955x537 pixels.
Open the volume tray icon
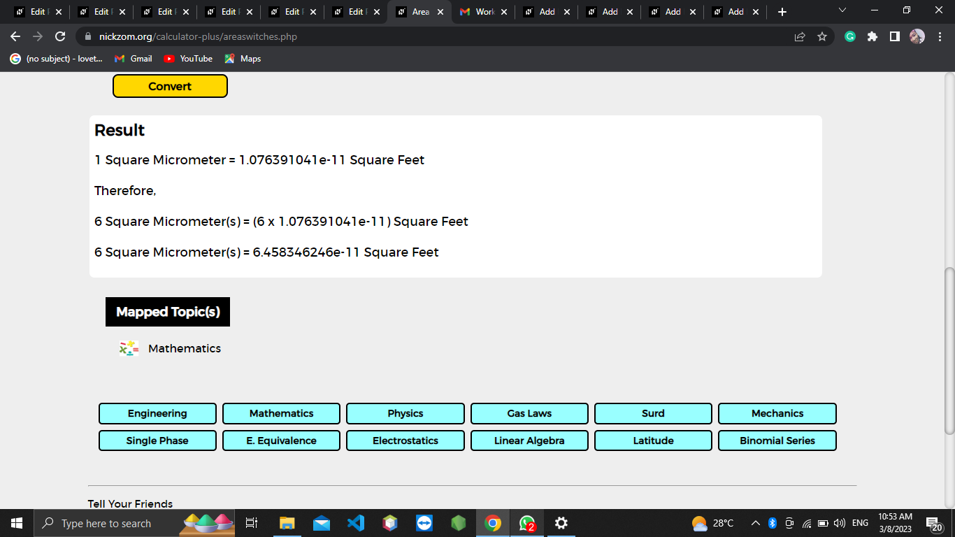click(x=840, y=523)
